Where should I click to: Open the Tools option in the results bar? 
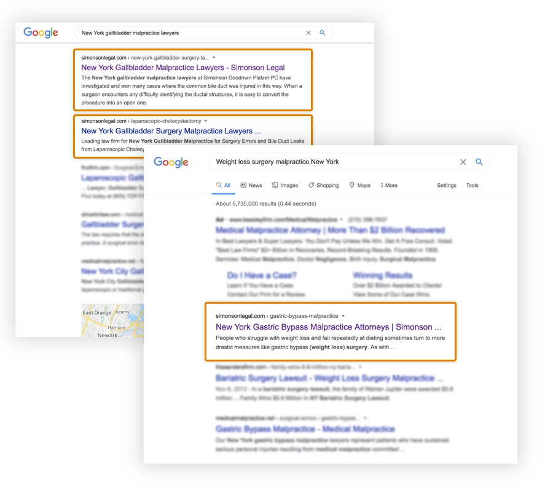tap(472, 185)
